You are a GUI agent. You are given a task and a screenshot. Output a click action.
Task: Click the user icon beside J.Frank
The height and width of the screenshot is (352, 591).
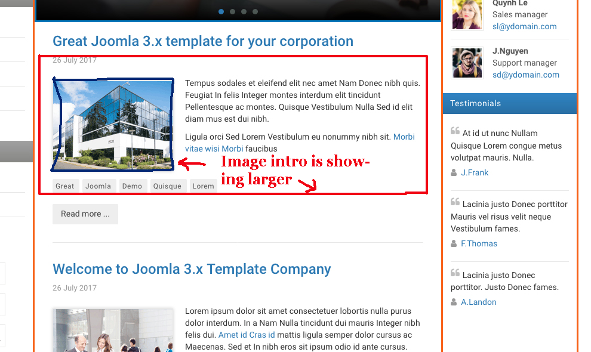pyautogui.click(x=454, y=172)
